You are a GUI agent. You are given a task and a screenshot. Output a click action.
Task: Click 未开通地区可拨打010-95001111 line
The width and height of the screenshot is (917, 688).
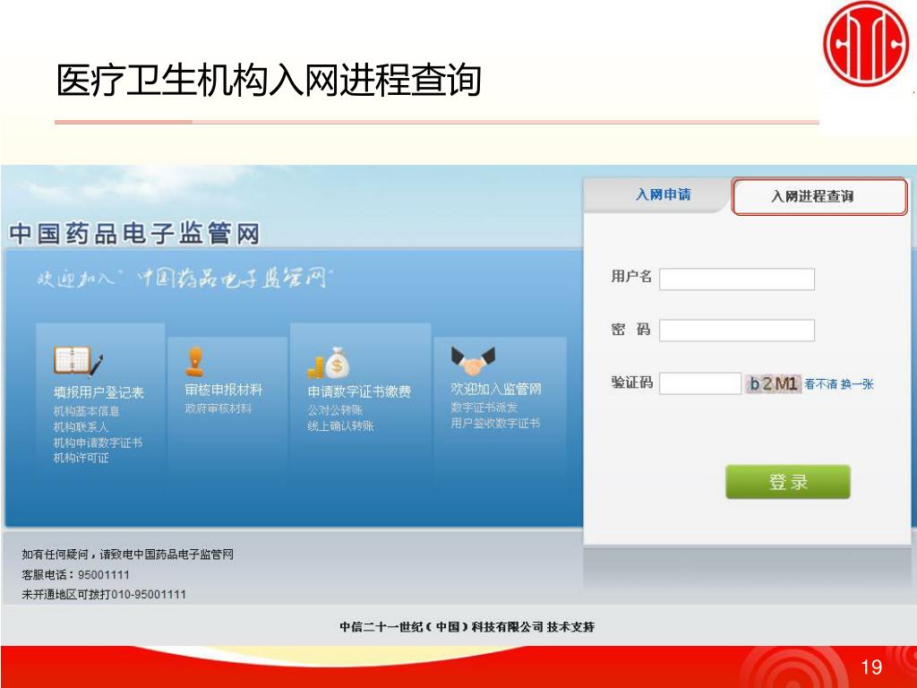(x=104, y=595)
